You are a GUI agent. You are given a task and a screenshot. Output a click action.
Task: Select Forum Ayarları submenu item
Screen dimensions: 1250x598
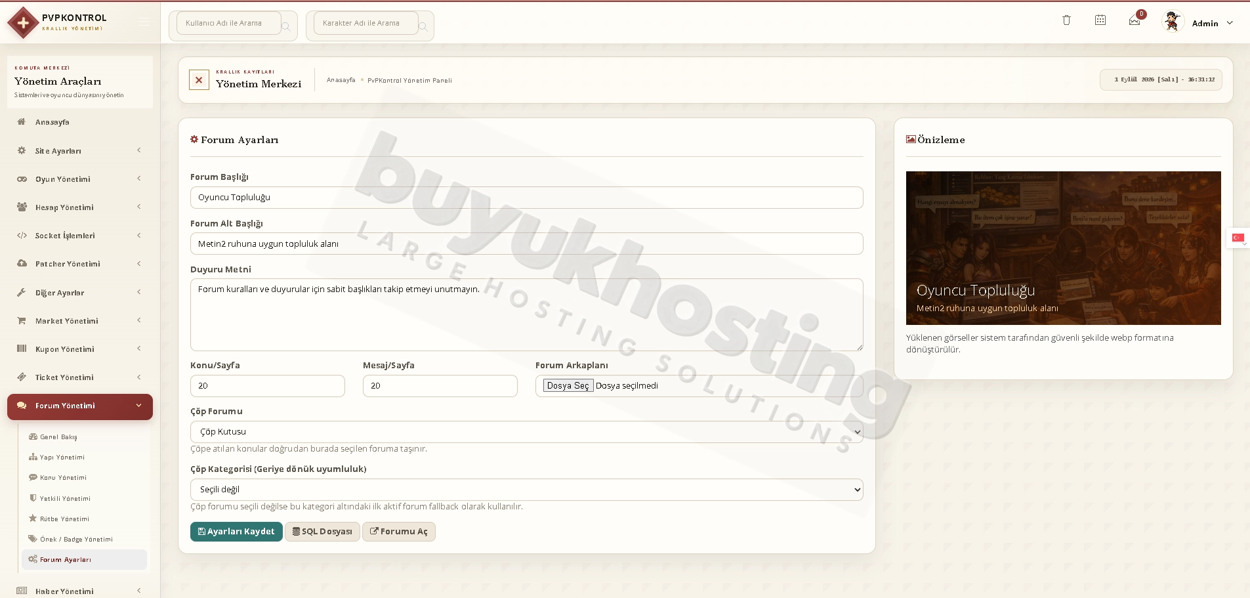[84, 559]
